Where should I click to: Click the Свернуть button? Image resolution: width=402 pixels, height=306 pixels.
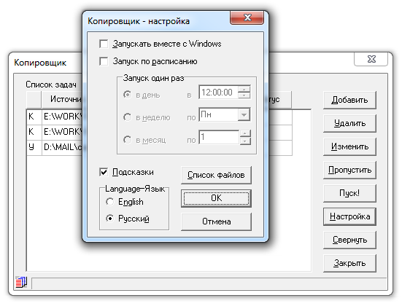point(349,240)
